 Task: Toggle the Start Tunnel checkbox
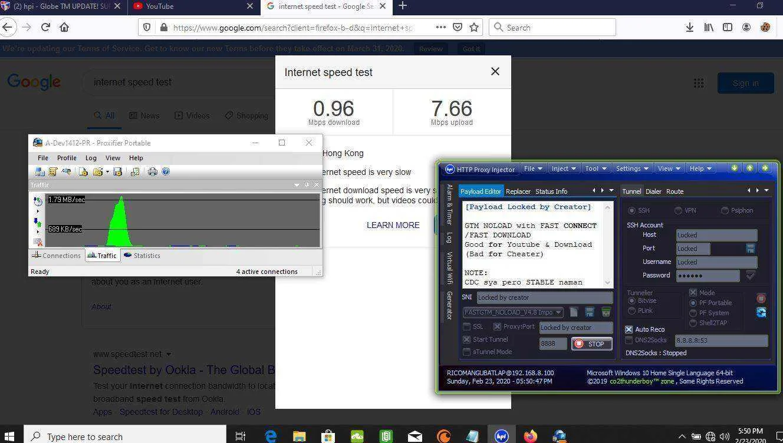point(466,339)
